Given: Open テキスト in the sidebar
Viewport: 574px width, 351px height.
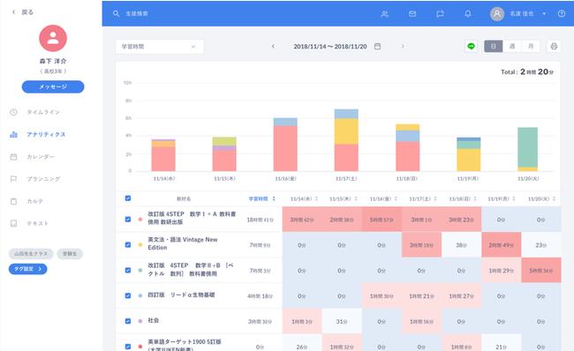Looking at the screenshot, I should pos(37,223).
